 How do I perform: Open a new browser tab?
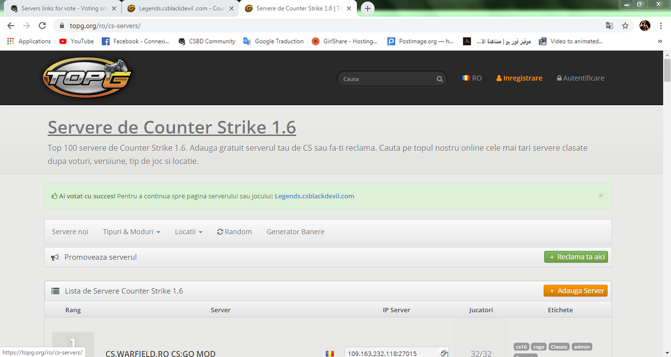(368, 8)
